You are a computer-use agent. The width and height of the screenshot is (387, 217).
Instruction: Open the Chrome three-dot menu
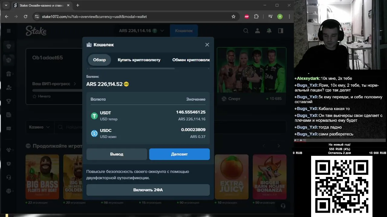289,17
